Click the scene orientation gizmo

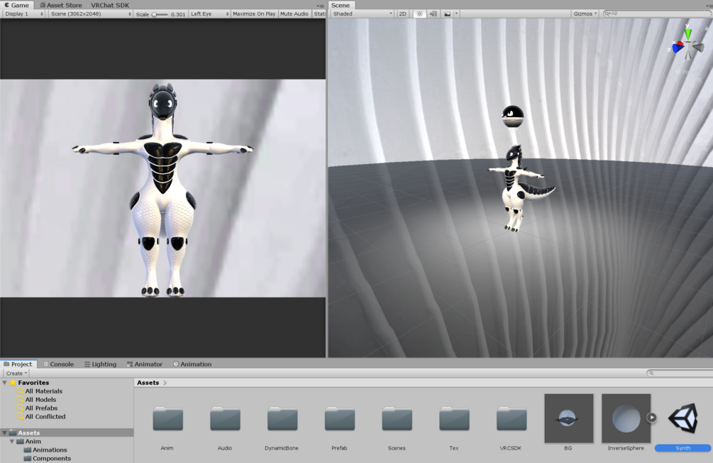687,45
